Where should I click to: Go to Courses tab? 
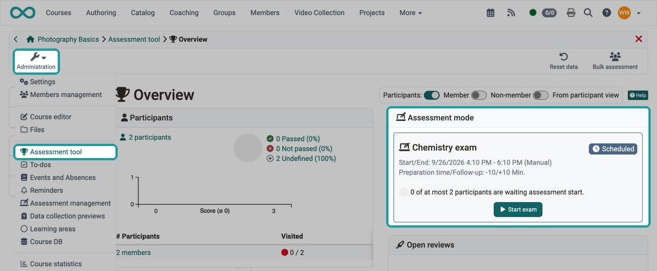coord(58,13)
